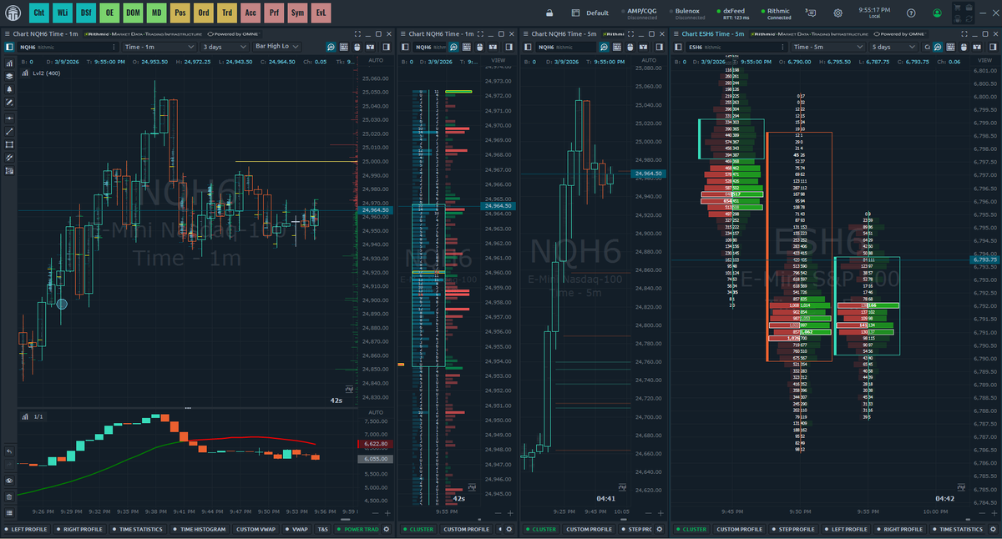Screen dimensions: 1002x539
Task: Open the Trd trades button
Action: 227,13
